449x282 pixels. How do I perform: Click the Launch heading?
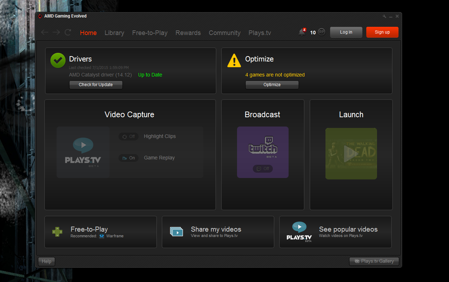(351, 114)
